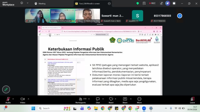
Task: Expand video settings caret
Action: 29,99
